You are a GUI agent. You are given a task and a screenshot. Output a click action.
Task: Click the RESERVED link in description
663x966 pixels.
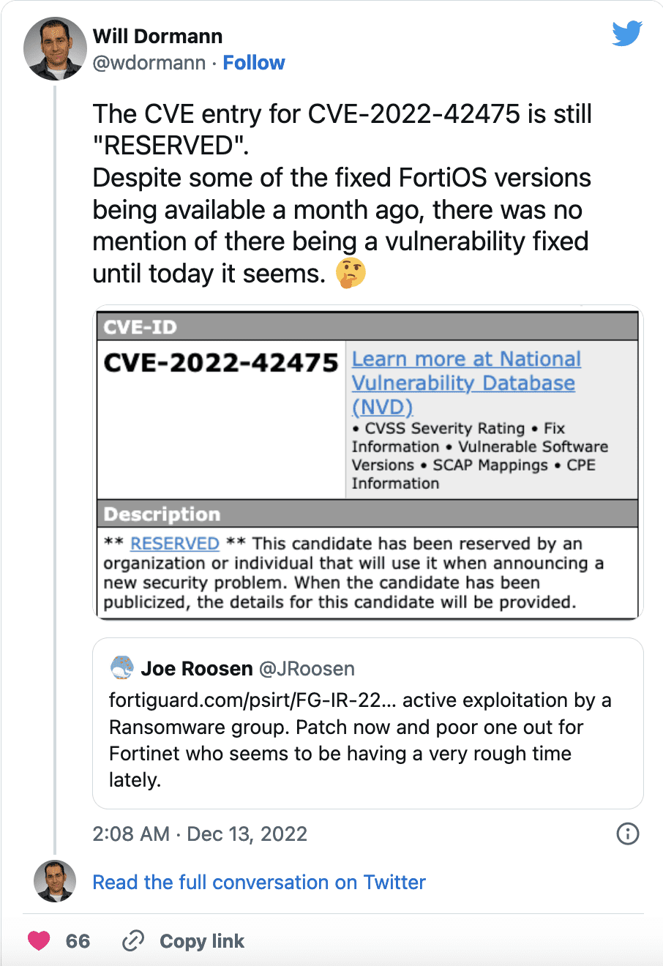(x=174, y=544)
